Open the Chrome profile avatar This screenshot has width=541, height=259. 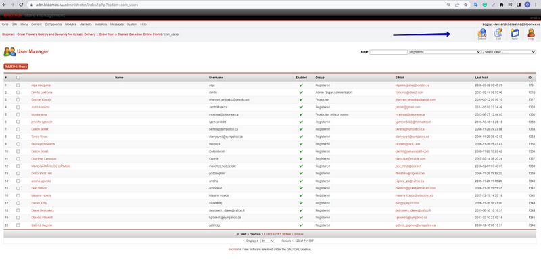coord(527,5)
